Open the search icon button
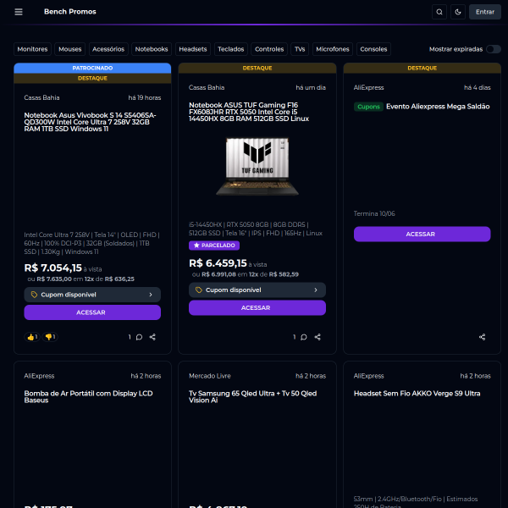The height and width of the screenshot is (508, 508). tap(439, 12)
